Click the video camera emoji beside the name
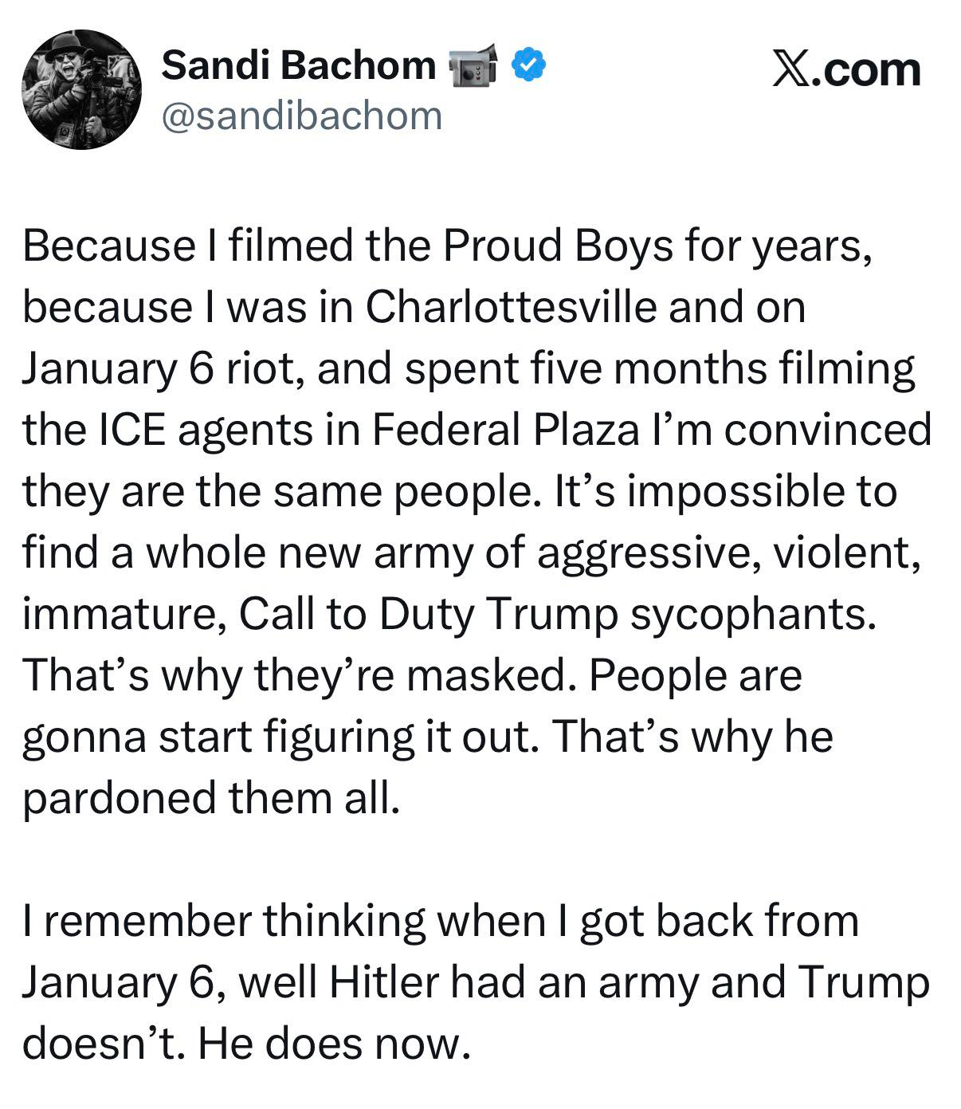The height and width of the screenshot is (1109, 961). click(x=473, y=65)
